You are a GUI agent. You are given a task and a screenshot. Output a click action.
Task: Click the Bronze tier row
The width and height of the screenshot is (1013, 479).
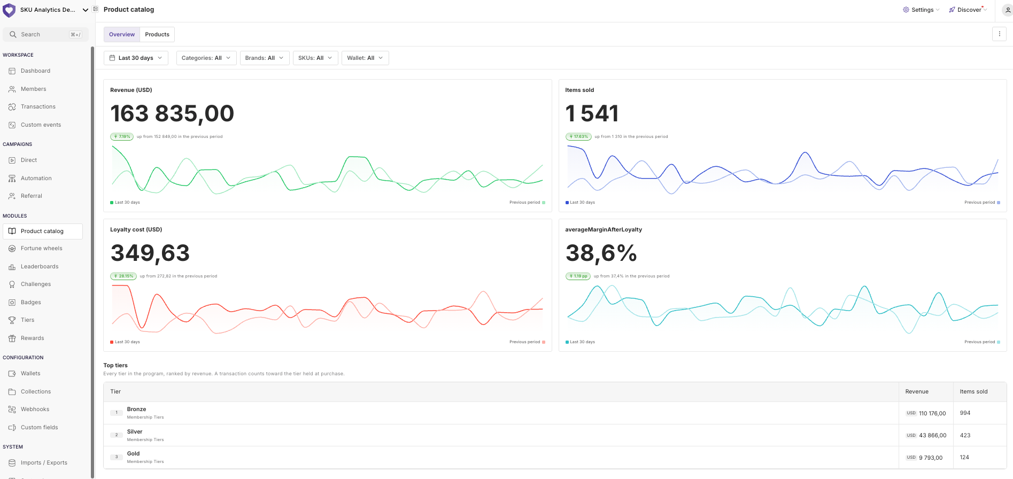(x=555, y=413)
